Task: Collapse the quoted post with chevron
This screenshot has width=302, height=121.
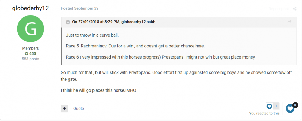Action: tap(68, 22)
